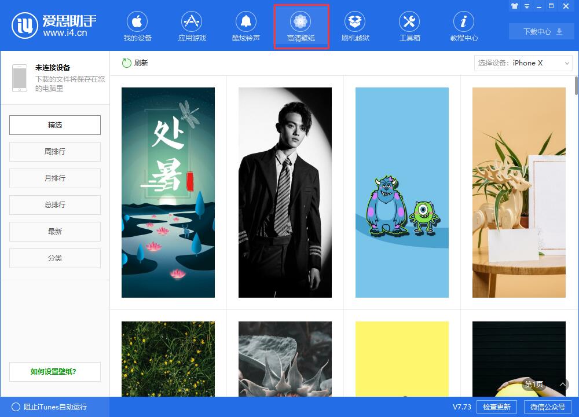The width and height of the screenshot is (579, 417).
Task: Select the 周排行 weekly ranking tab
Action: pyautogui.click(x=55, y=152)
